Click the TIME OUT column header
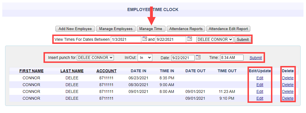306x113 pixels. click(x=227, y=71)
